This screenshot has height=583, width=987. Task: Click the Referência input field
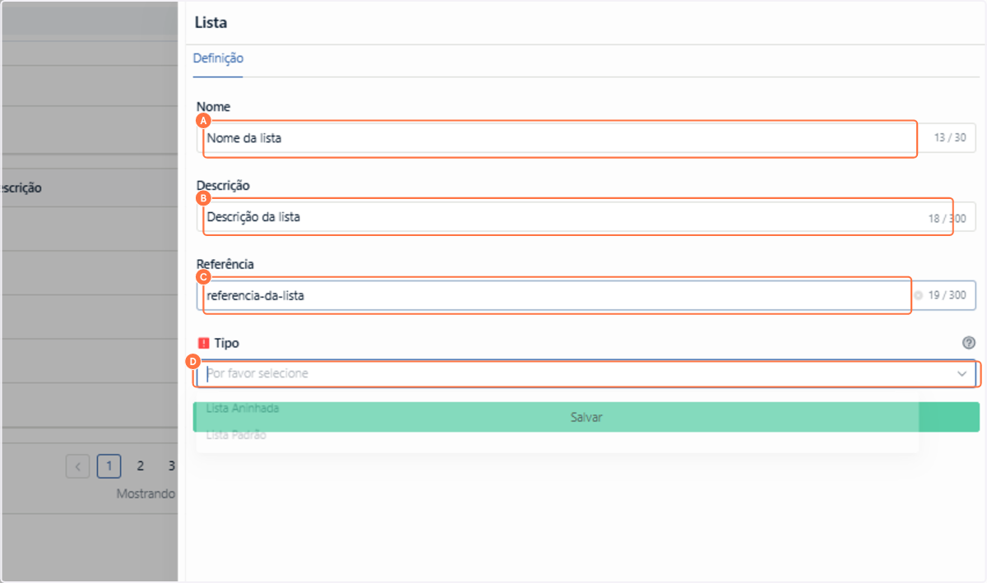pos(586,295)
